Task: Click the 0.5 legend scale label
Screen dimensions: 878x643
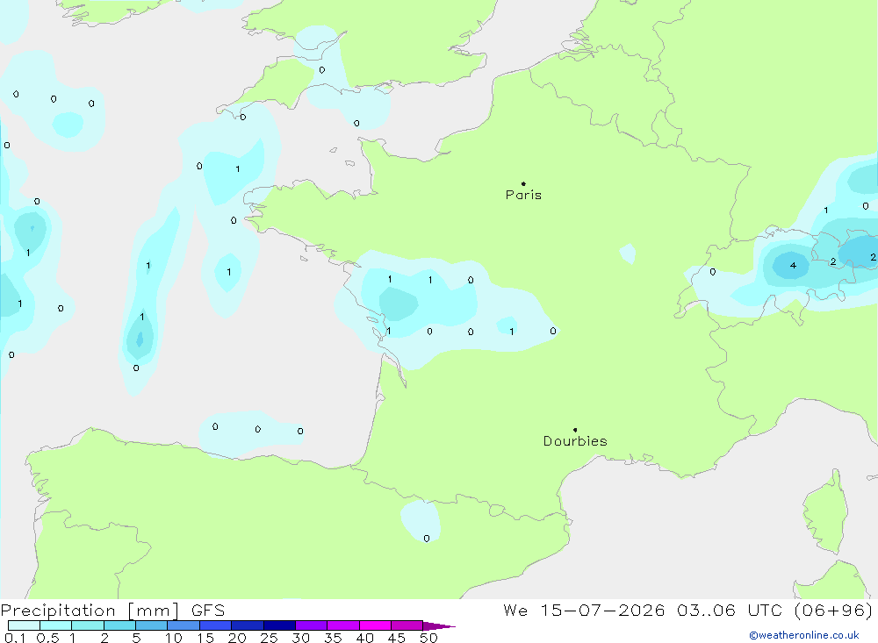Action: (x=47, y=638)
